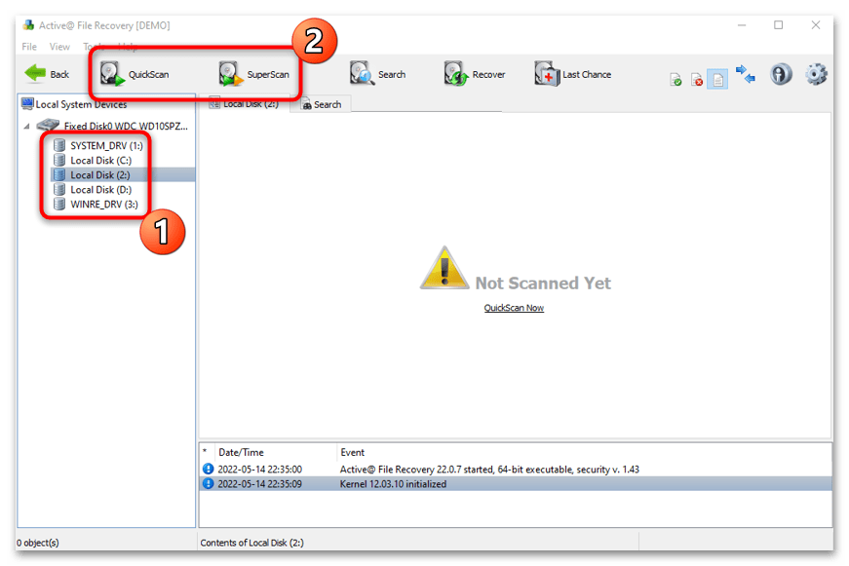The height and width of the screenshot is (566, 849).
Task: Click the document with green check icon
Action: click(x=675, y=80)
